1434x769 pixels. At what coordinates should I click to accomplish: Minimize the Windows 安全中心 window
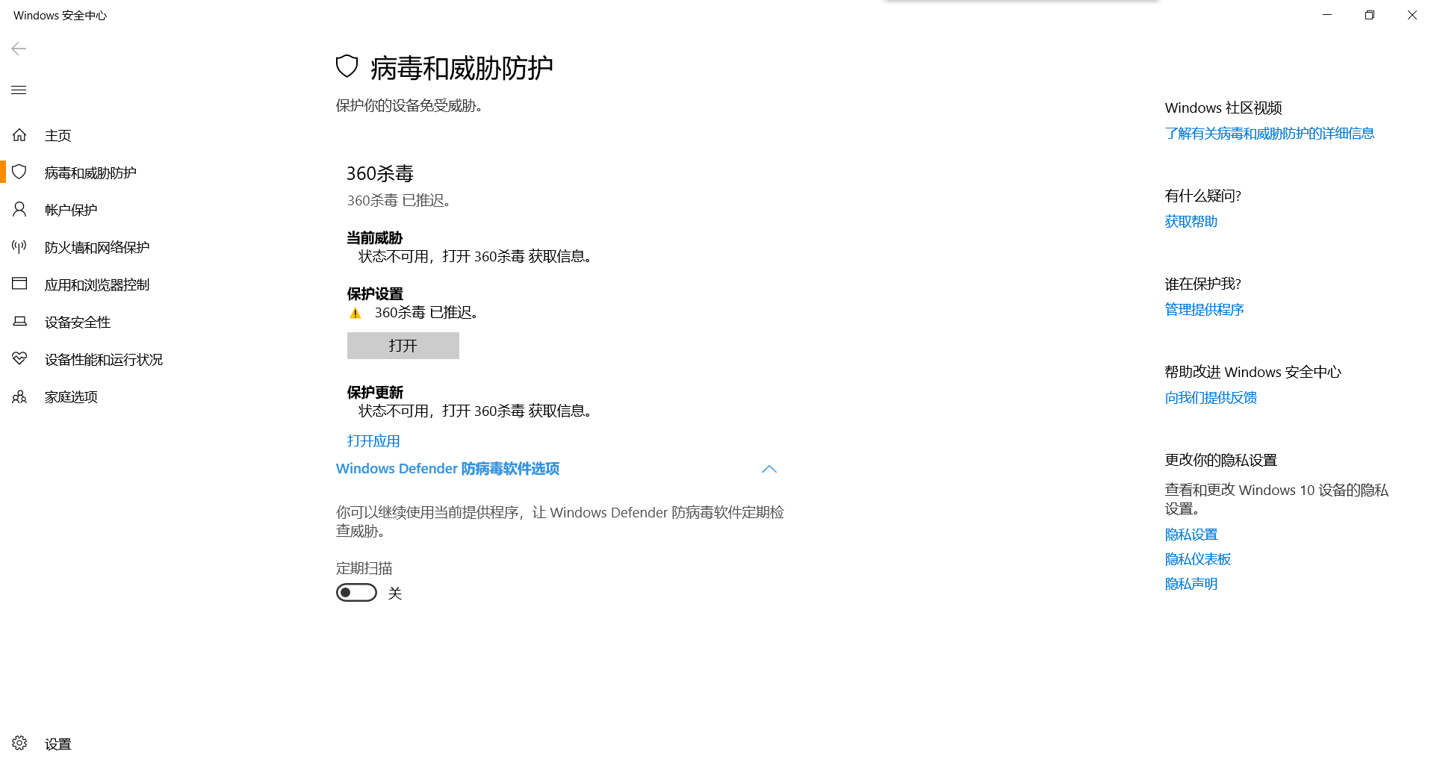tap(1327, 15)
